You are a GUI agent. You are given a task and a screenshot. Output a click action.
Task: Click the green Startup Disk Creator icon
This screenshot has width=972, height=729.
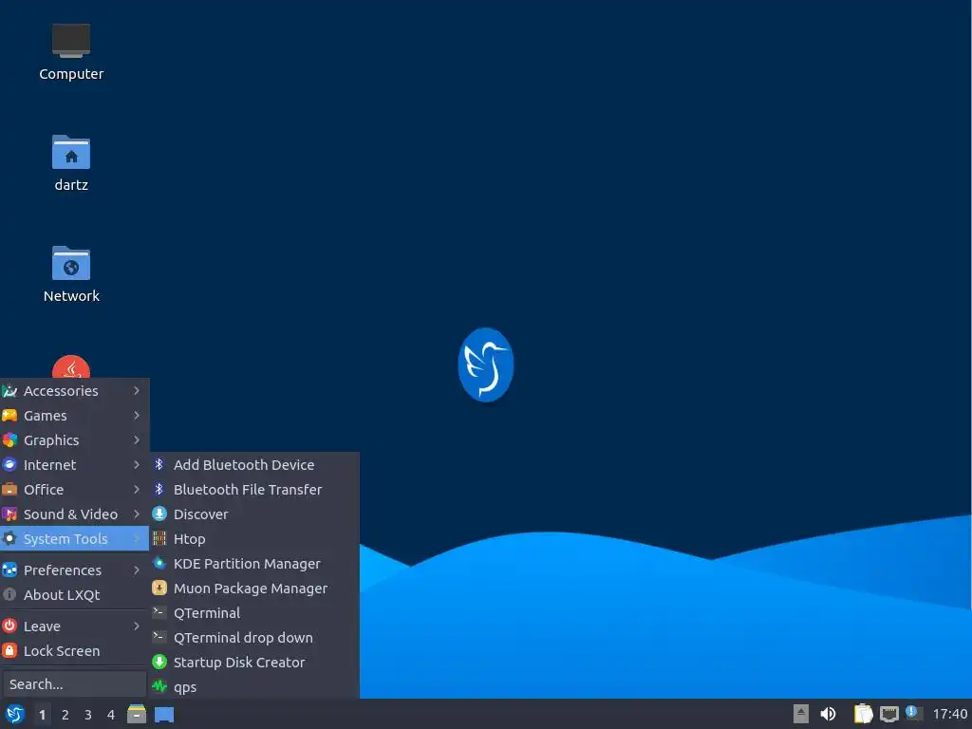[159, 662]
